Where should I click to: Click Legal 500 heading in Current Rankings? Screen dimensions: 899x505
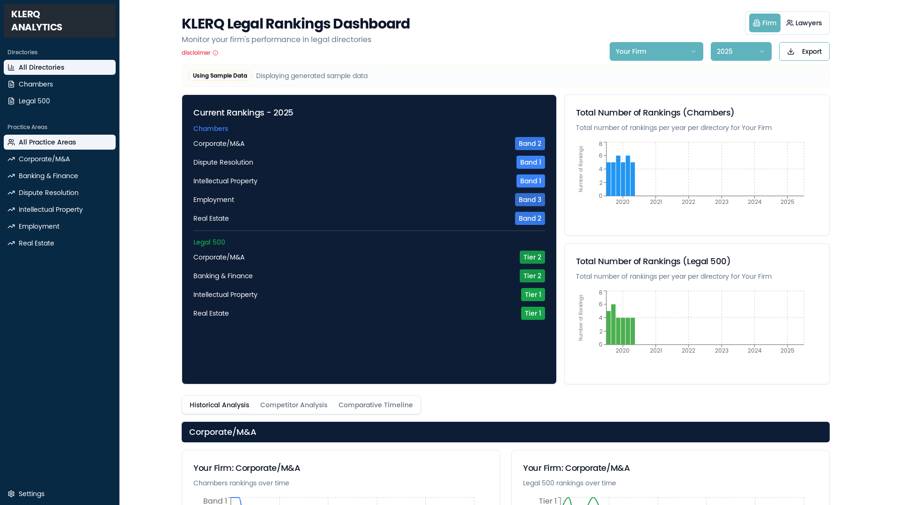click(x=209, y=242)
